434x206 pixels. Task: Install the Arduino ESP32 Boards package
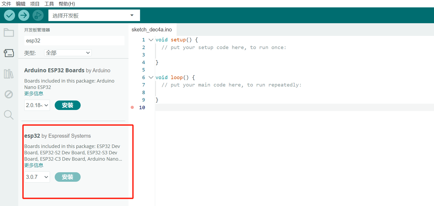tap(67, 105)
